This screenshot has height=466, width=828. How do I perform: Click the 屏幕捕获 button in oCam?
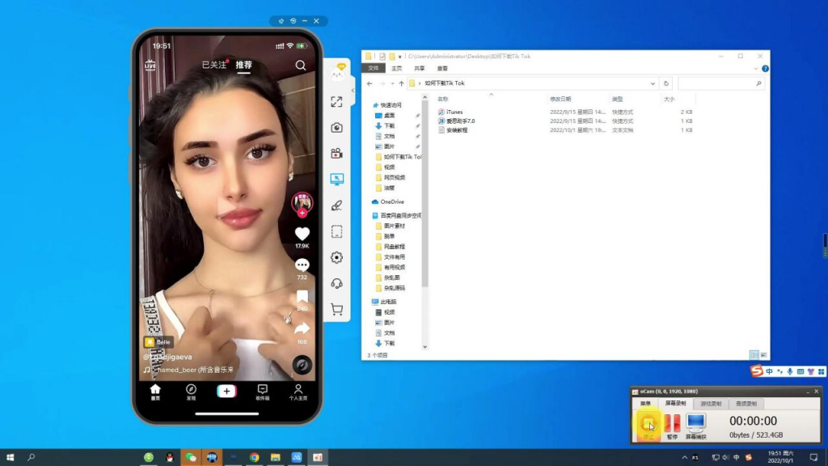click(x=695, y=425)
